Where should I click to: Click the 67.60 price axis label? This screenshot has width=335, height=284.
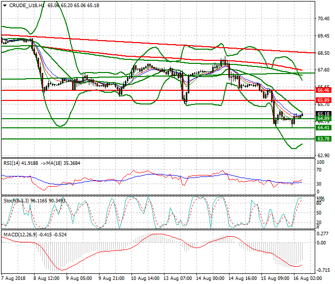[x=323, y=70]
